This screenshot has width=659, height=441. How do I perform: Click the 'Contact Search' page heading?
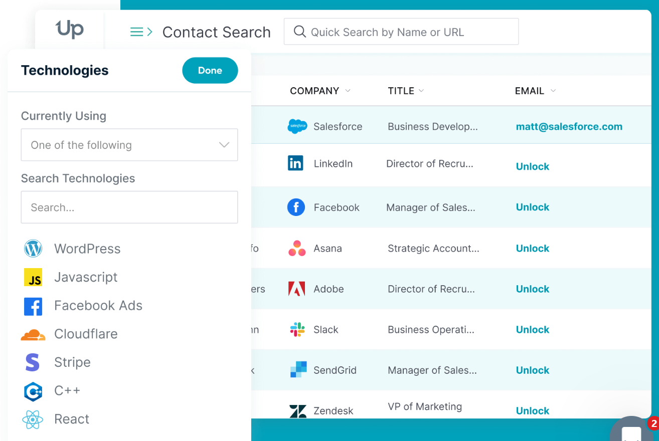pyautogui.click(x=217, y=32)
